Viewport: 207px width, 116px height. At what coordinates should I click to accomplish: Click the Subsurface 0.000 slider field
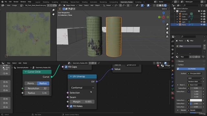196,88
